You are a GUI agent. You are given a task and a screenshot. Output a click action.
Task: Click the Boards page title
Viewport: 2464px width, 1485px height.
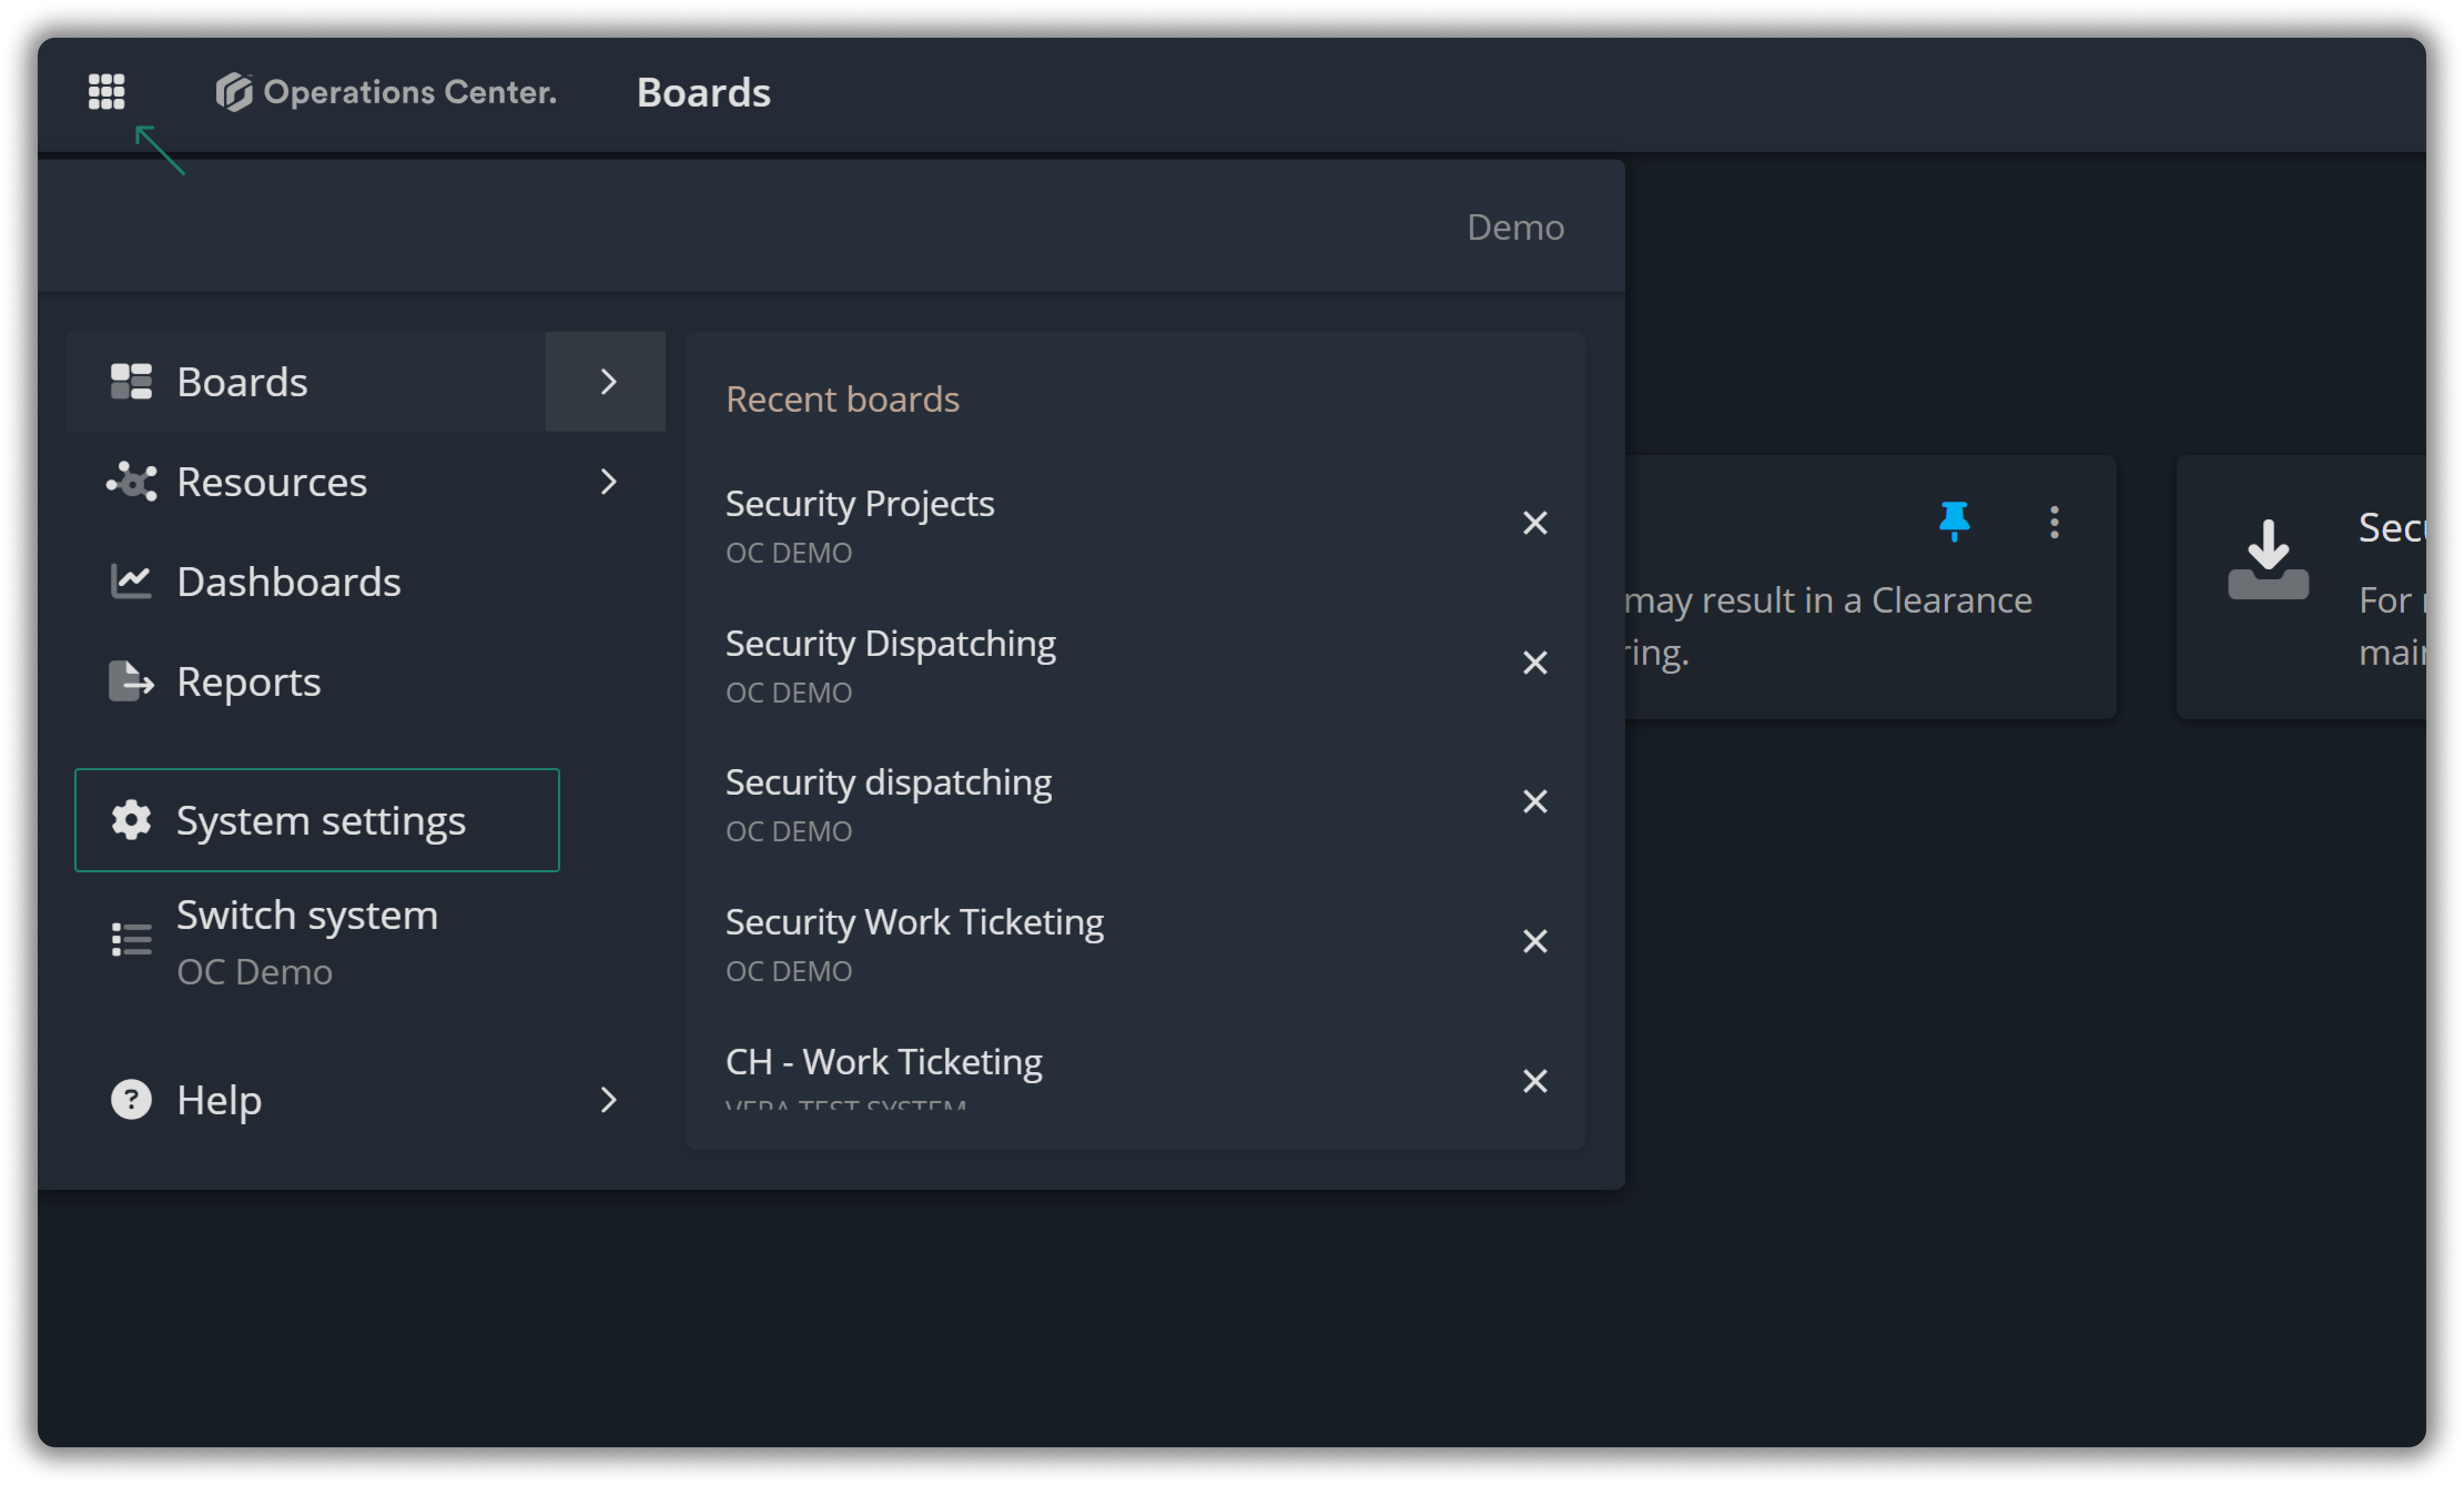point(703,92)
